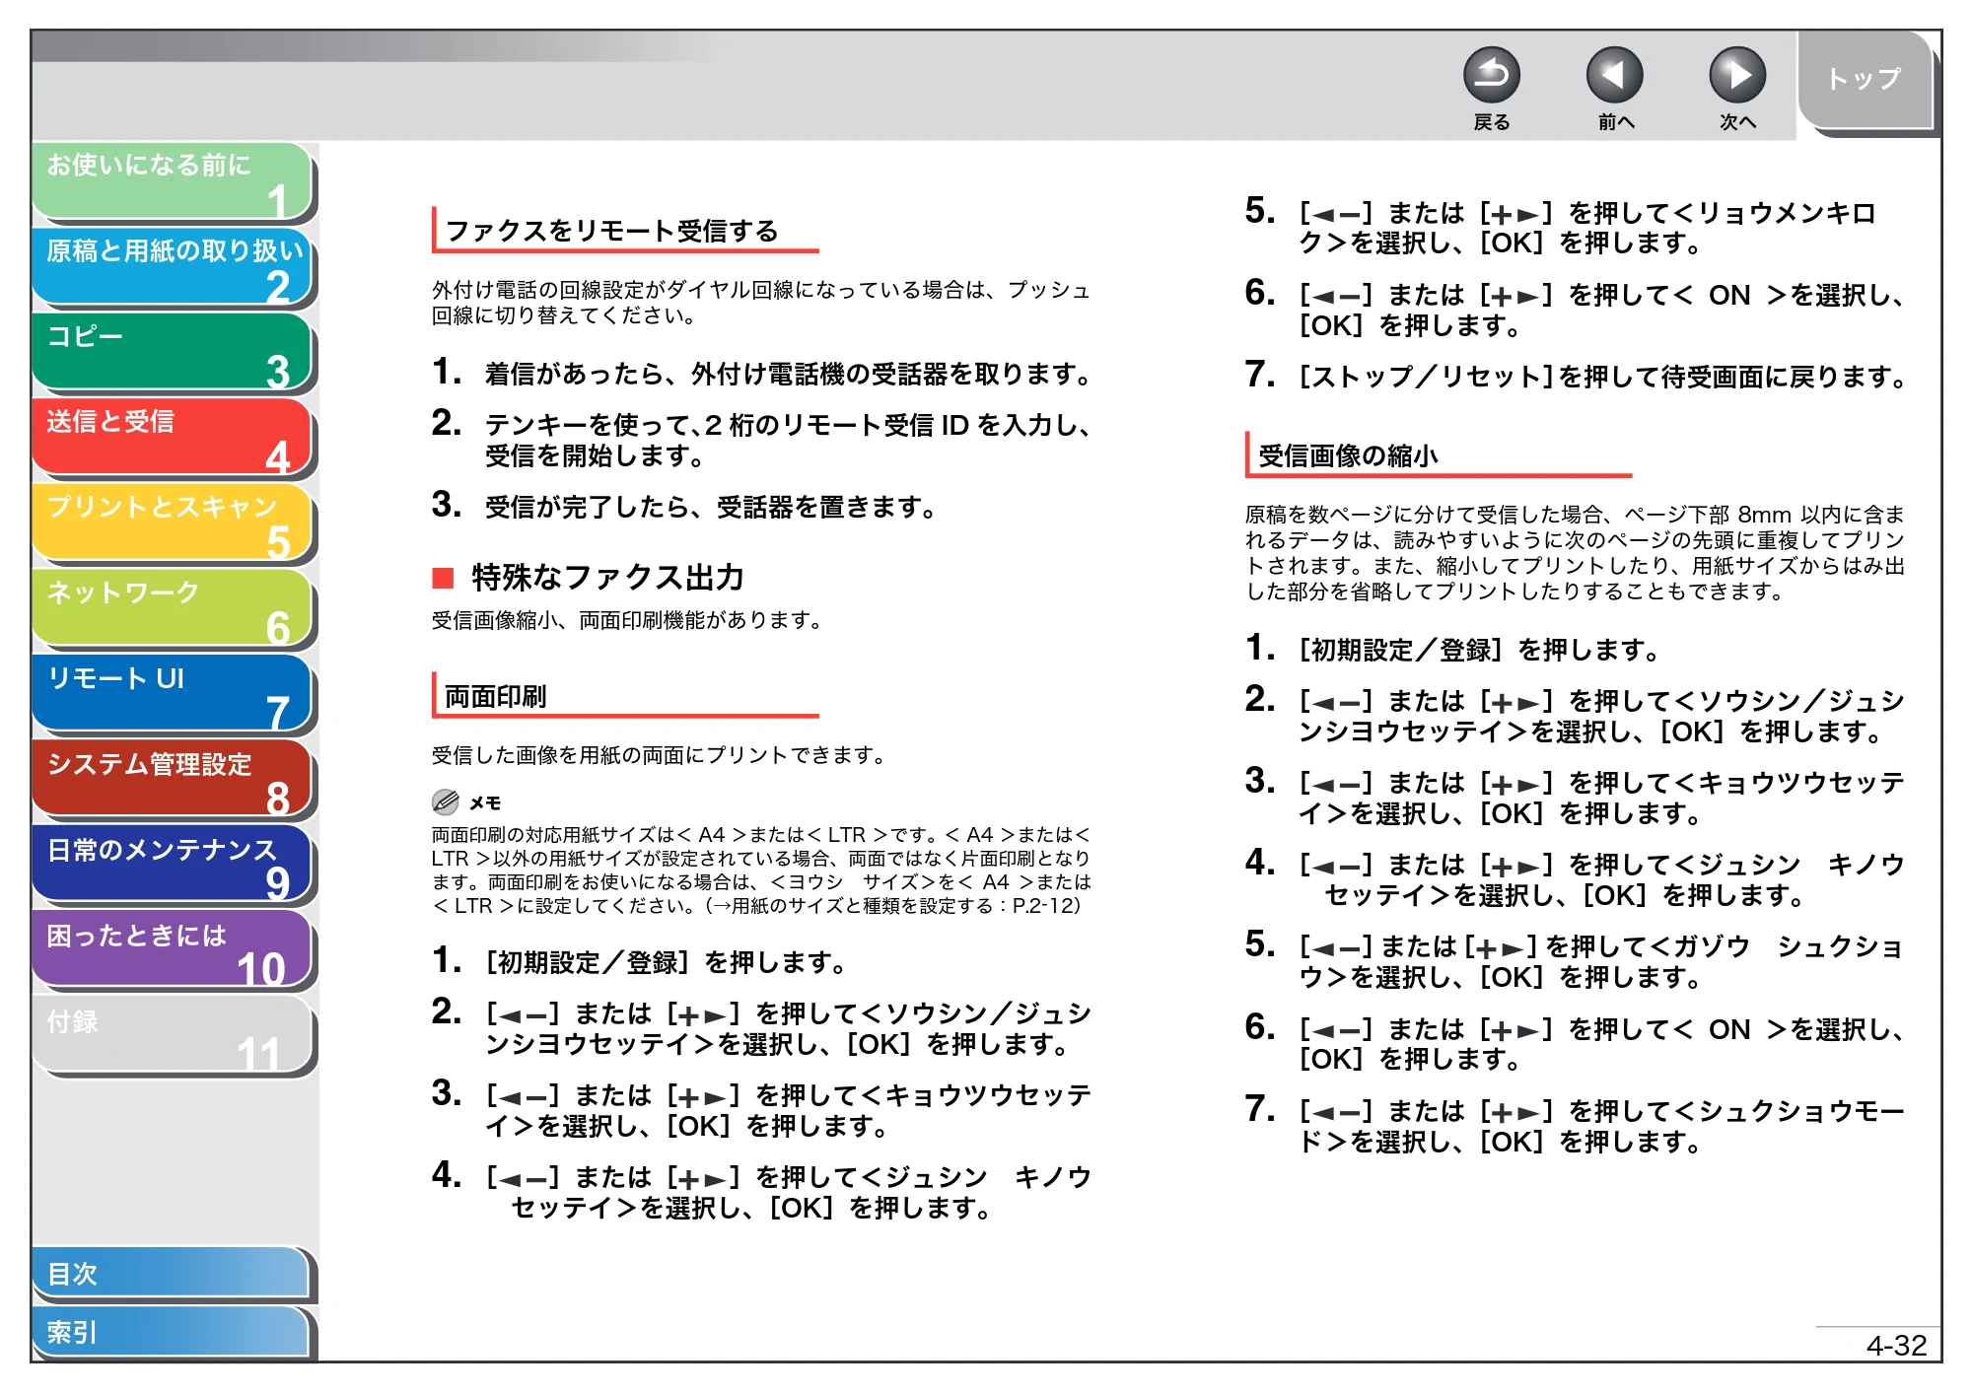This screenshot has width=1972, height=1394.
Task: Open chapter 6 ネットワーク tab
Action: [x=172, y=609]
